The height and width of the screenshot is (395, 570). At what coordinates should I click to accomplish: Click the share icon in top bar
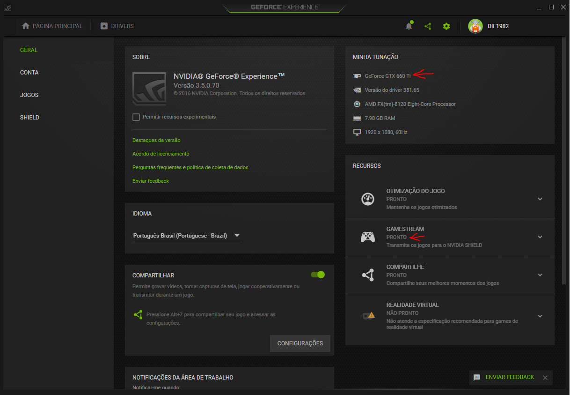[428, 26]
